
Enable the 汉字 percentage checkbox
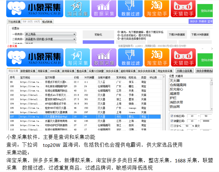(x=172, y=126)
